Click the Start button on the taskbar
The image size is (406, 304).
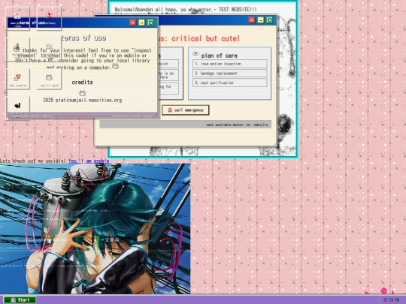(x=20, y=299)
